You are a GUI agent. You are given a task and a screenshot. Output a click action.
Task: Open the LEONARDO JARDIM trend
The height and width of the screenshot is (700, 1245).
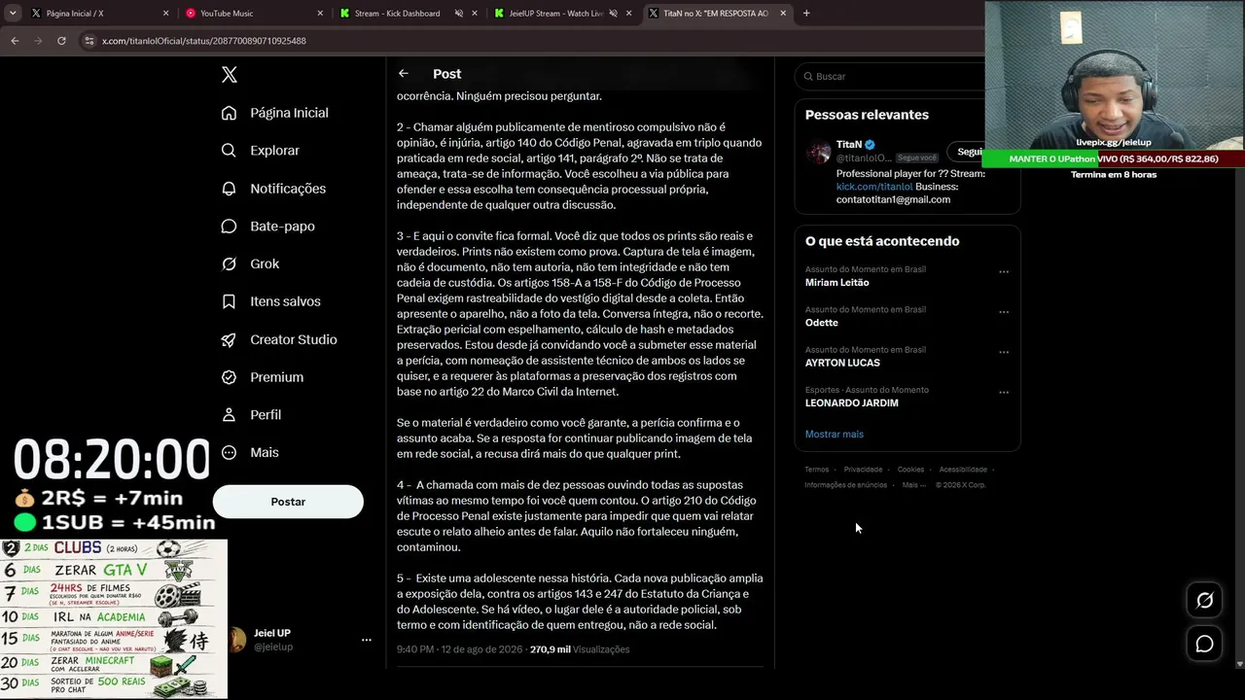852,403
